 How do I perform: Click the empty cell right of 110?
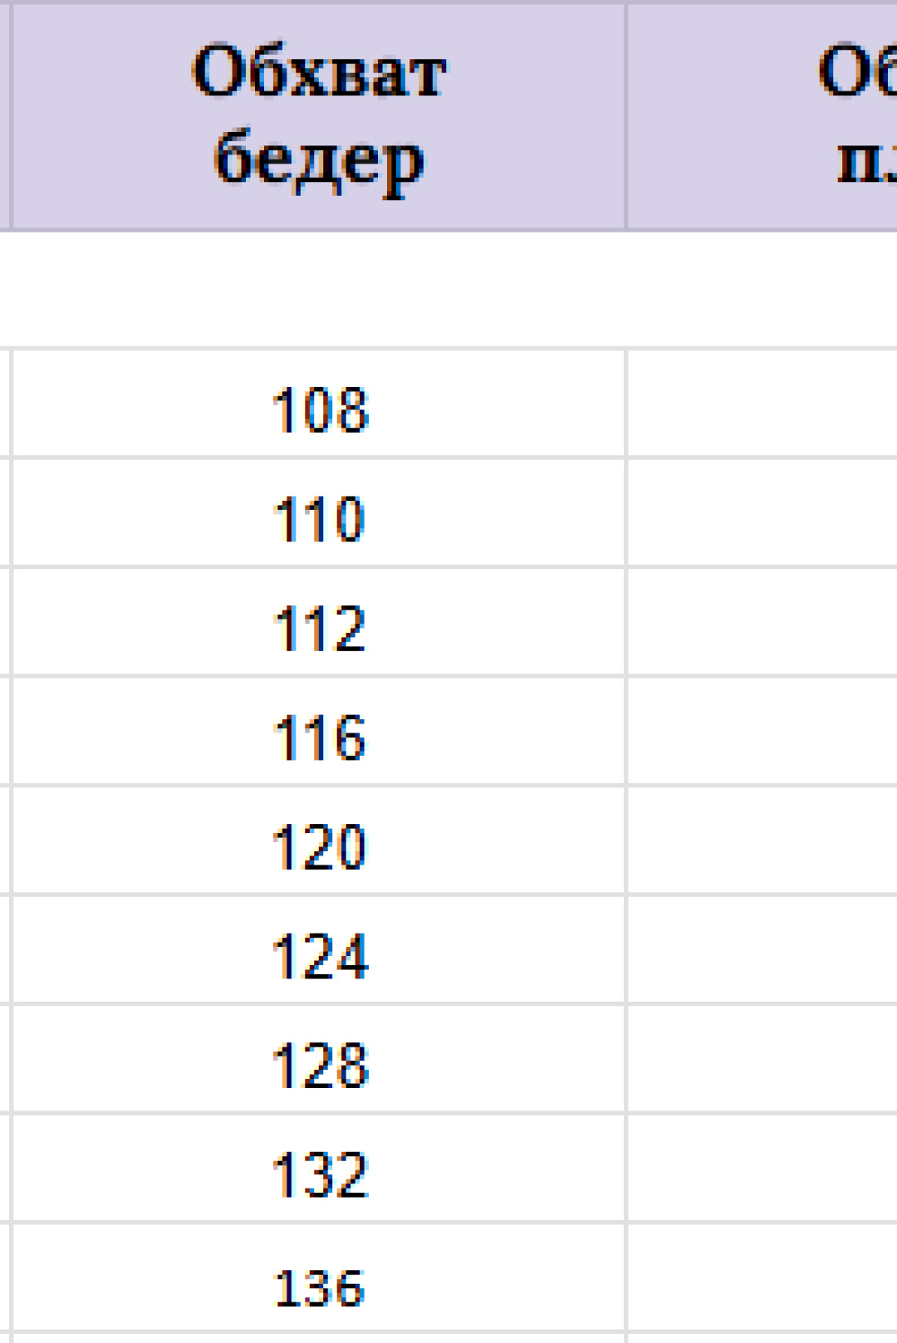coord(762,512)
